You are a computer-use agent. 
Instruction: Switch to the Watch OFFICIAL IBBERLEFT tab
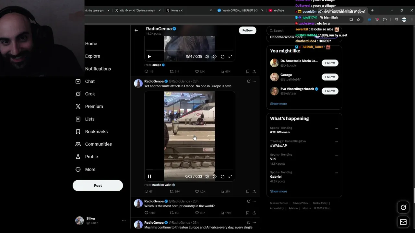click(240, 10)
